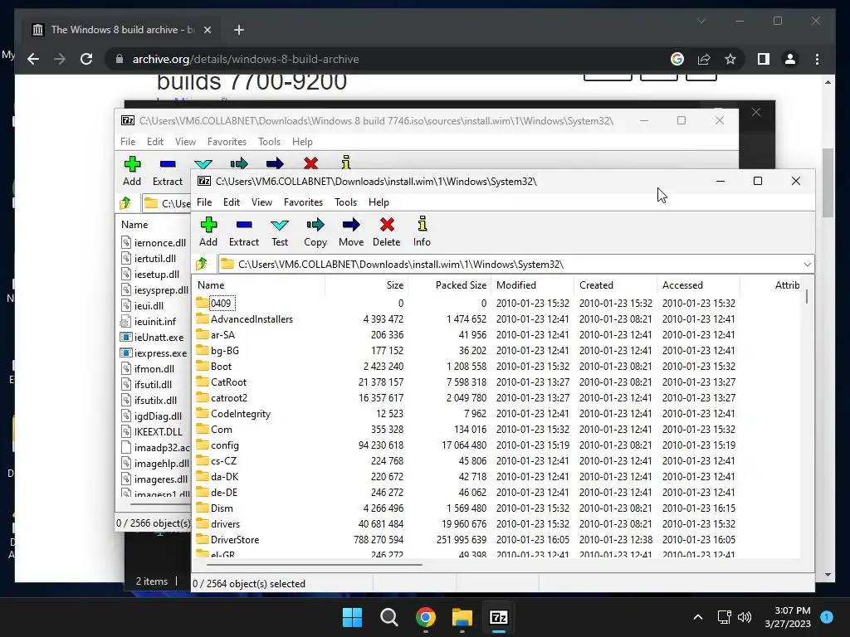Click the 7-Zip taskbar icon

498,617
